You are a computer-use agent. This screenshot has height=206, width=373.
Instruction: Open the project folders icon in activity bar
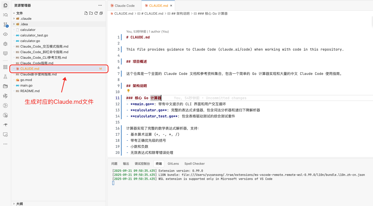[x=5, y=86]
